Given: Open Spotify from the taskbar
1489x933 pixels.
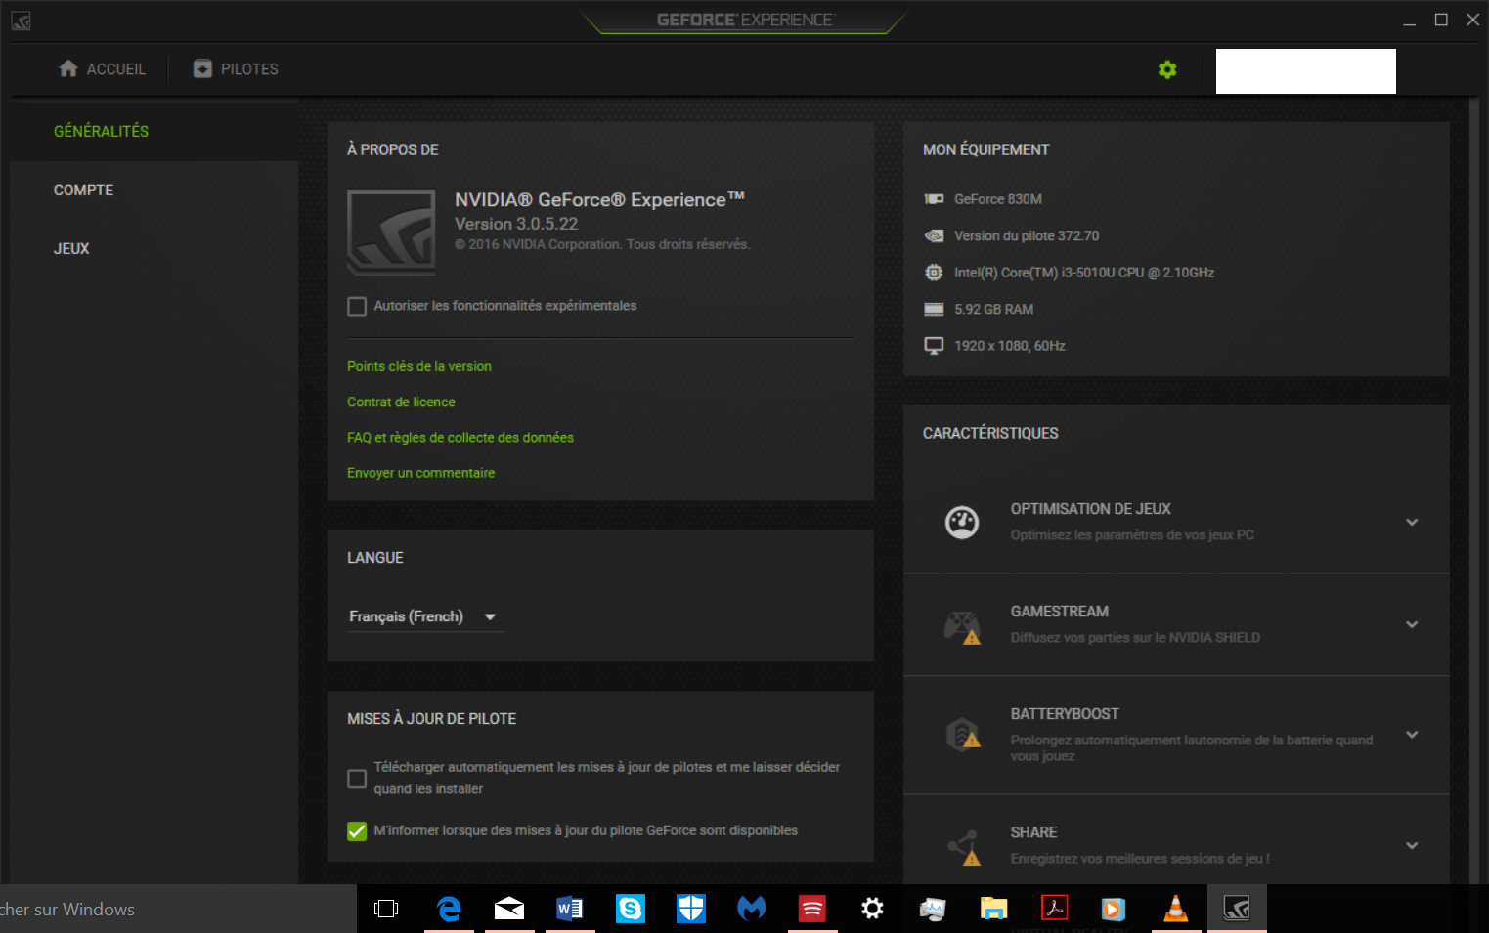Looking at the screenshot, I should click(x=812, y=909).
